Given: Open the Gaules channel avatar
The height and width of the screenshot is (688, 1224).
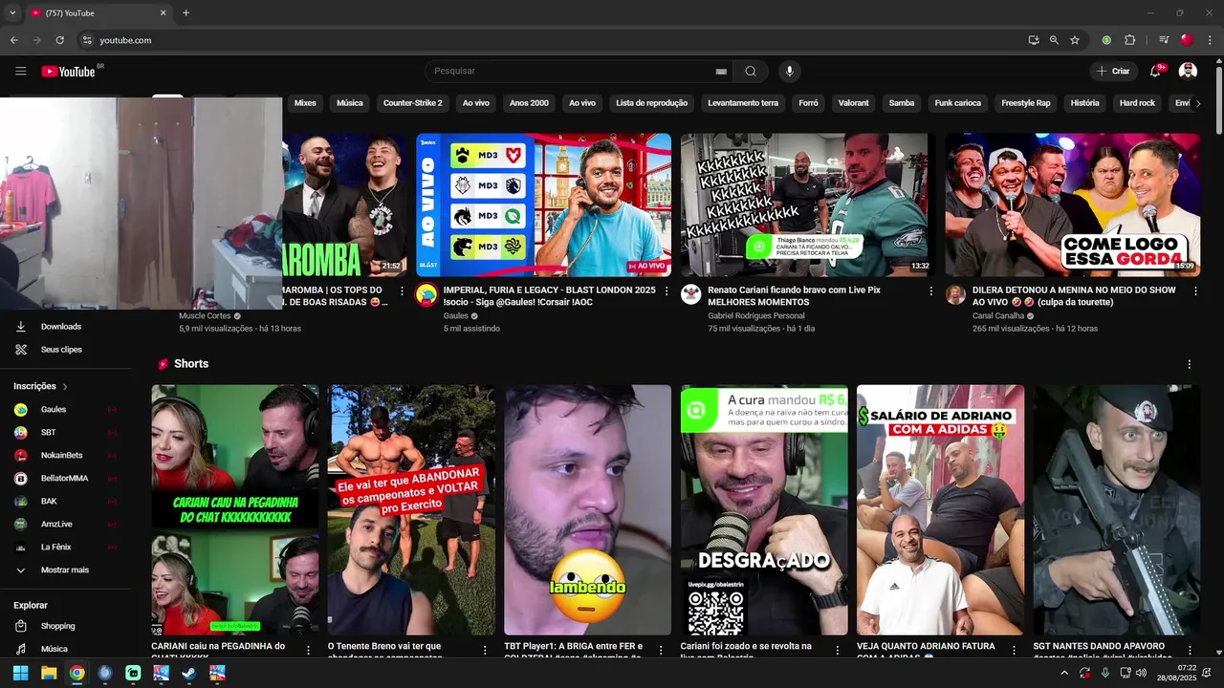Looking at the screenshot, I should tap(426, 294).
